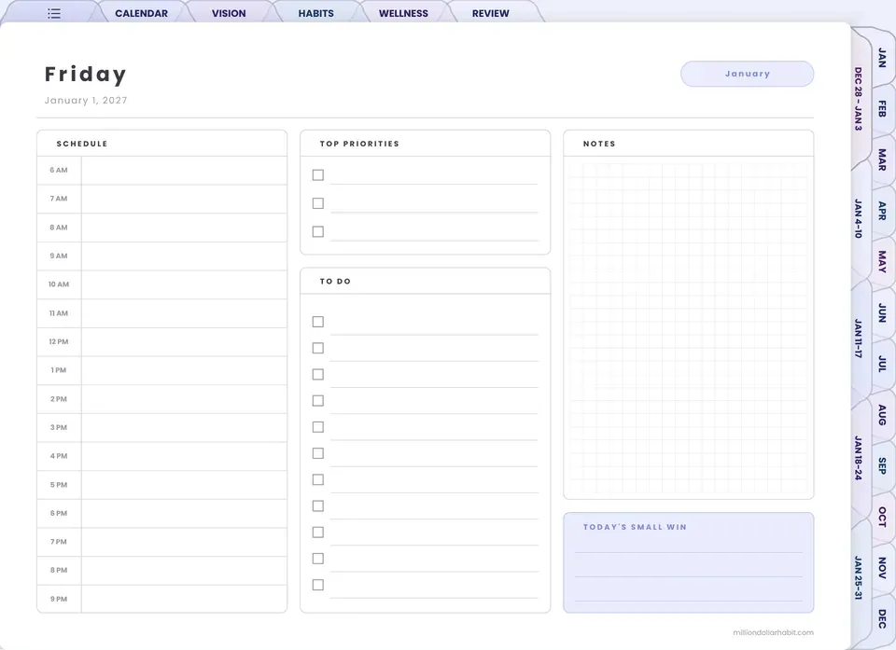Open the REVIEW tab
Viewport: 896px width, 650px height.
(490, 13)
